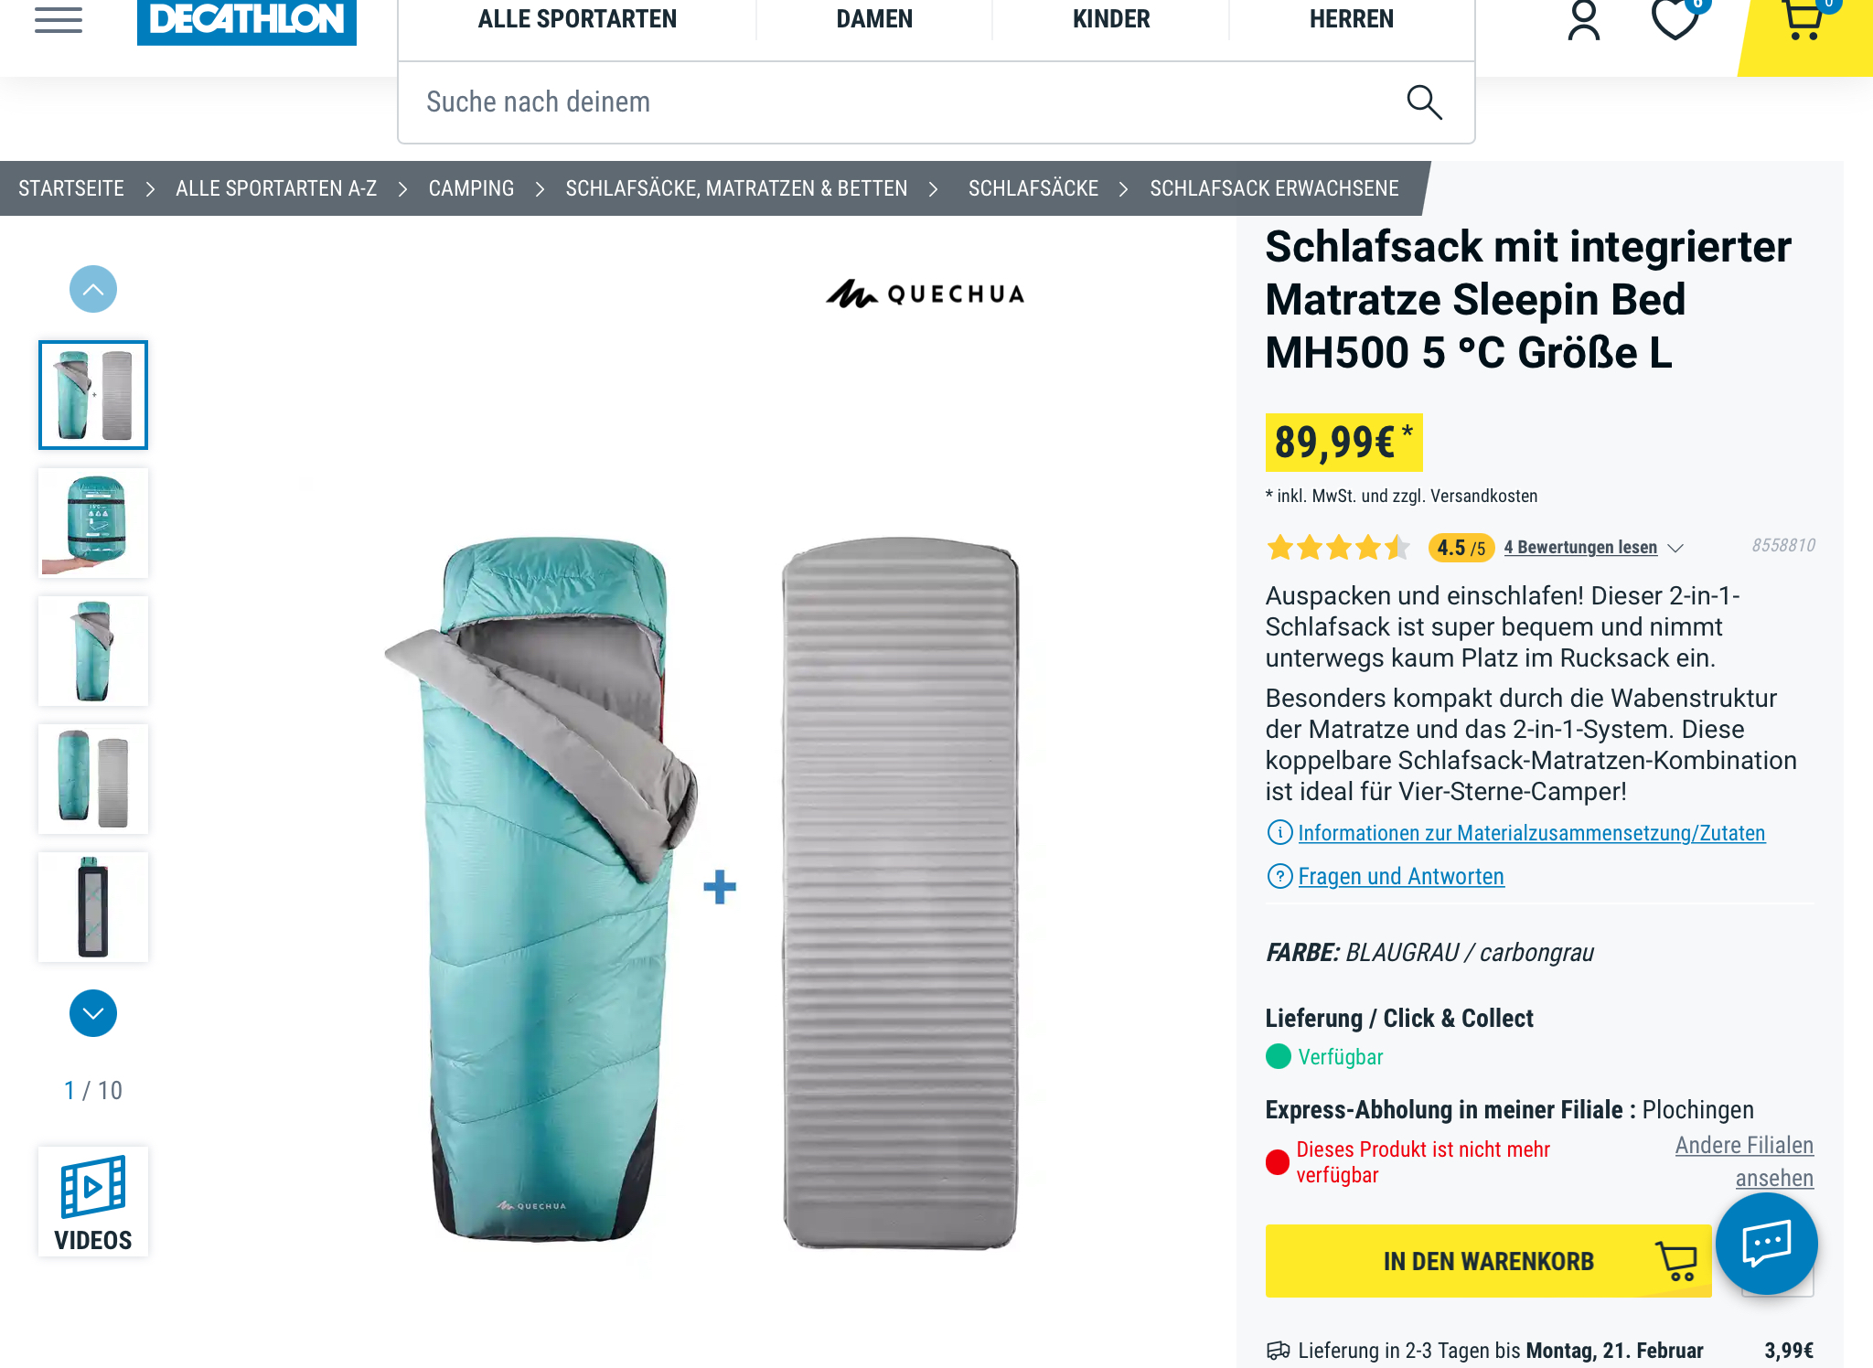The width and height of the screenshot is (1873, 1368).
Task: Click Andere Filialen ansehen link
Action: click(1744, 1161)
